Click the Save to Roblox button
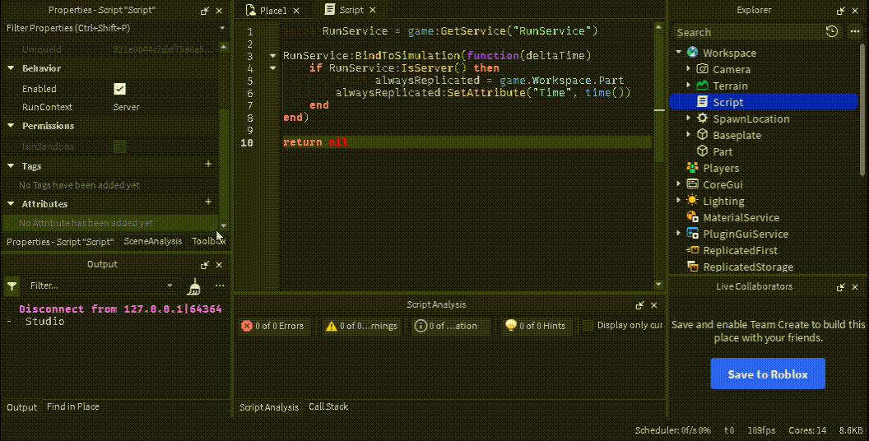The width and height of the screenshot is (869, 441). (x=768, y=374)
